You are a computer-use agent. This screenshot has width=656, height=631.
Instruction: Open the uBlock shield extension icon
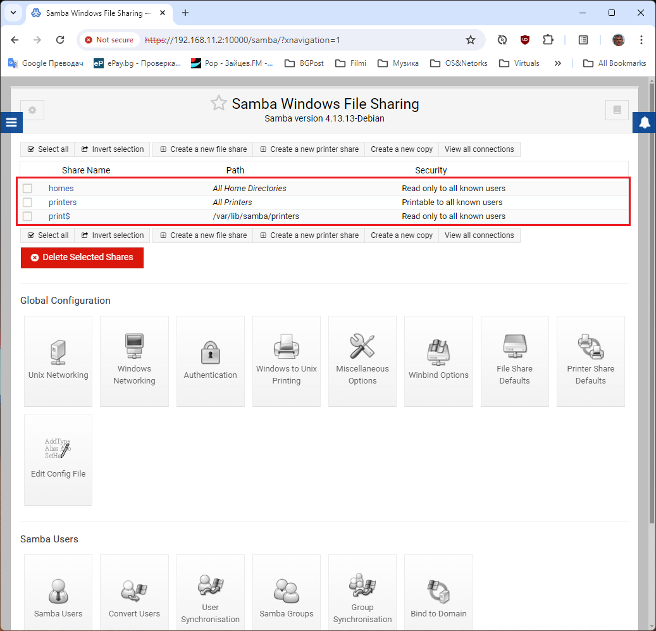[524, 40]
